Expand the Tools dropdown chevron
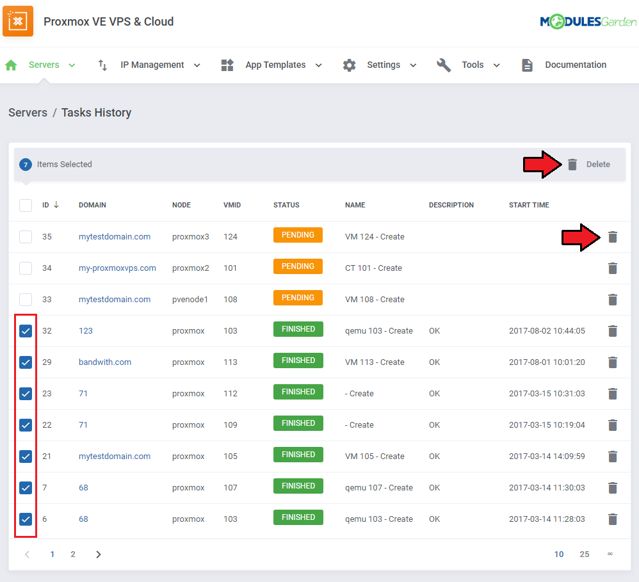The width and height of the screenshot is (639, 582). [496, 65]
